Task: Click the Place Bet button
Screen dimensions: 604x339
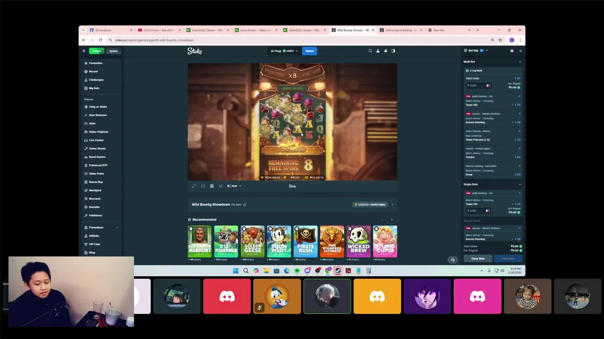Action: [508, 258]
